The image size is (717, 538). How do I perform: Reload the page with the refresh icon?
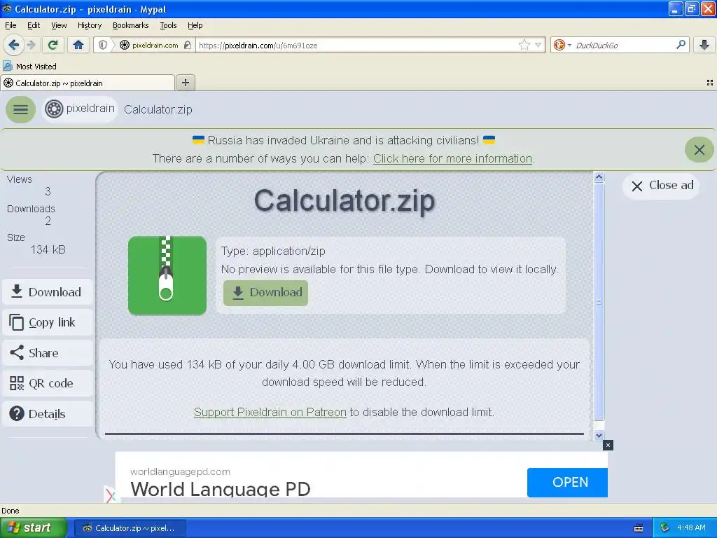tap(53, 45)
